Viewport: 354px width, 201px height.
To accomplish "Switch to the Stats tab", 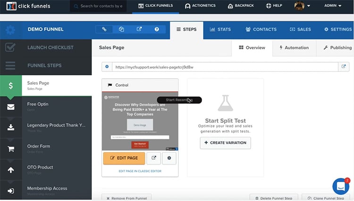I will (220, 30).
